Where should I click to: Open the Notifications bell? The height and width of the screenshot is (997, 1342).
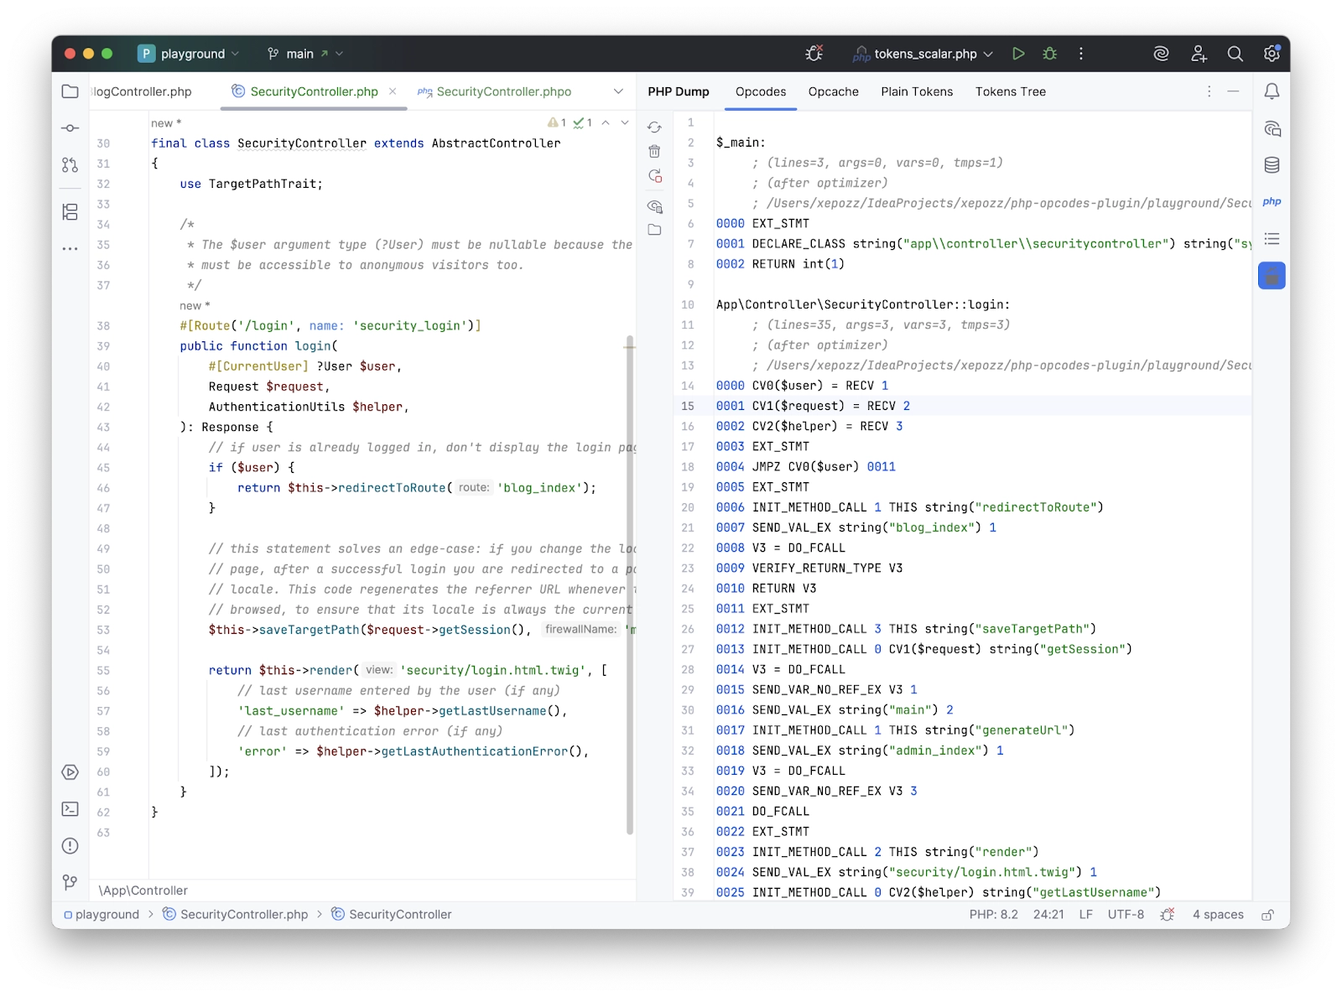(x=1272, y=91)
